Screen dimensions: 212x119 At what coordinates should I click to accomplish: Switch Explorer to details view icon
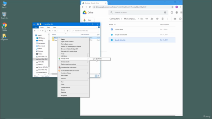click(x=96, y=76)
